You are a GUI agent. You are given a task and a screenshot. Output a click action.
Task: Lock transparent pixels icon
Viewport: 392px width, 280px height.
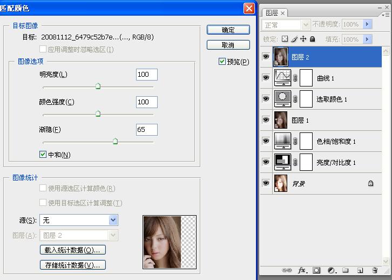(285, 39)
